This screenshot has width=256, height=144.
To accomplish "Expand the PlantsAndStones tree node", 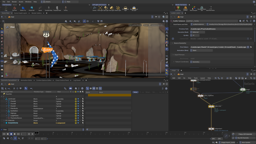I will coord(6,118).
